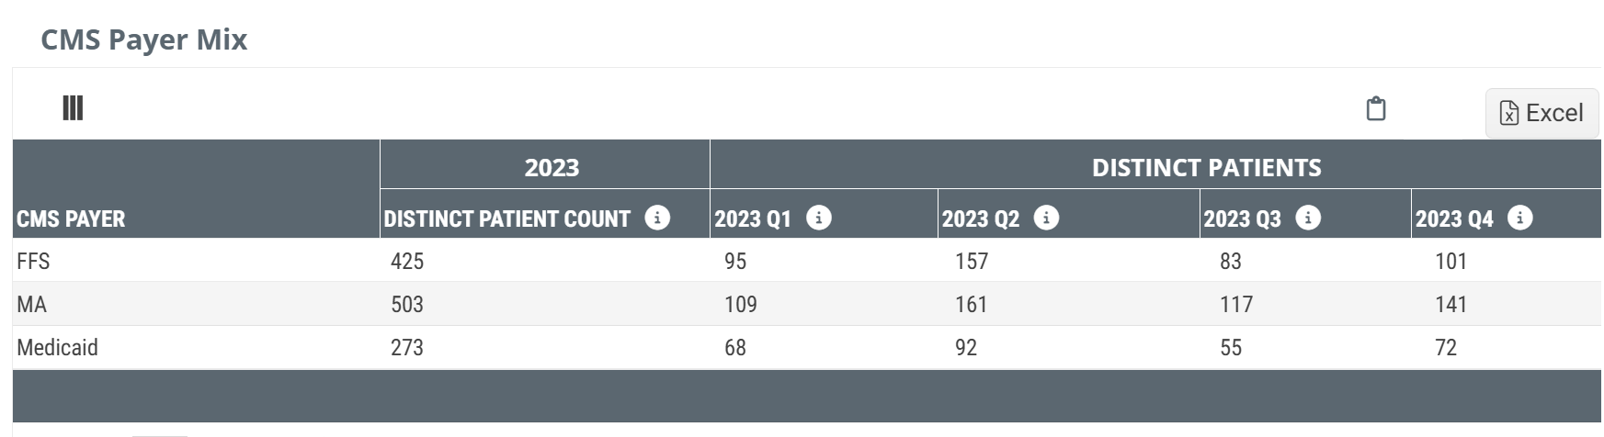Sort by CMS Payer column header
This screenshot has height=437, width=1604.
71,218
